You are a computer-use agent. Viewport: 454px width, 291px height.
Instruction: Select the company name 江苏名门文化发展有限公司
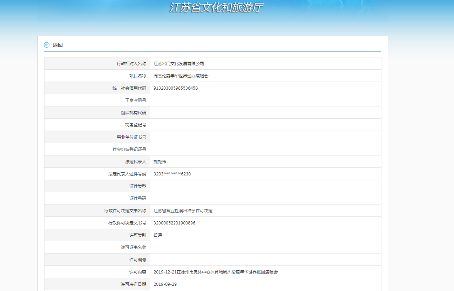179,64
